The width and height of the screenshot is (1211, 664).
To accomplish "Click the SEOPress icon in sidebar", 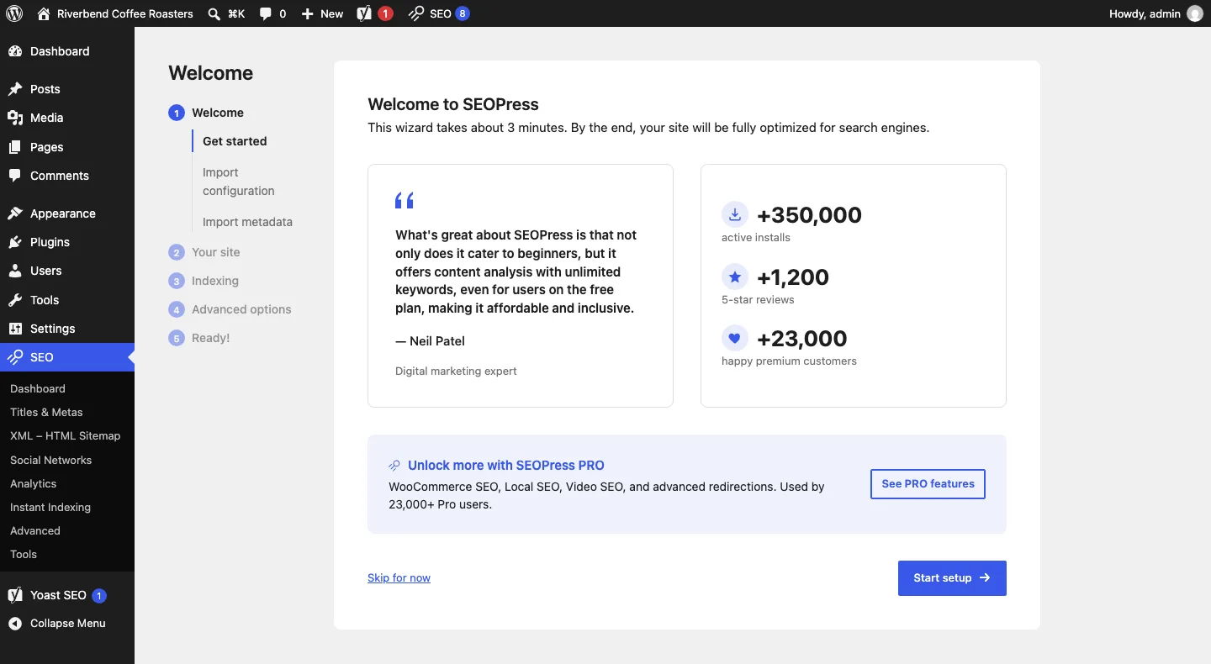I will point(15,357).
